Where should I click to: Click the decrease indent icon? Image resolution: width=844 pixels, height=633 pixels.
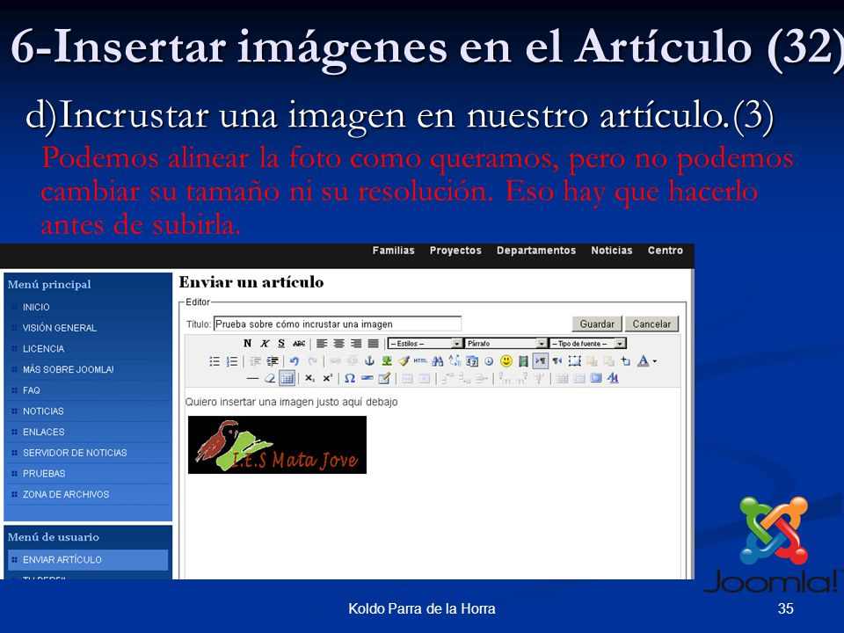[x=255, y=361]
